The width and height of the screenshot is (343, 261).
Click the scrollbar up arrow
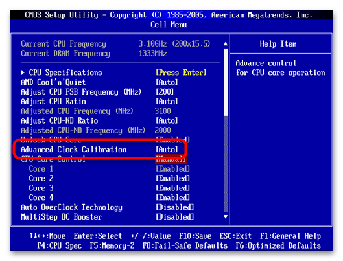click(226, 44)
